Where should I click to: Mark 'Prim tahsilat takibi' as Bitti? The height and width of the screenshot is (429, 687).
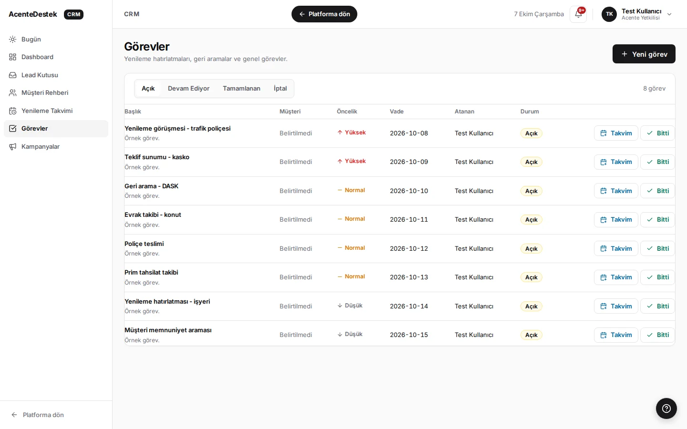(657, 277)
